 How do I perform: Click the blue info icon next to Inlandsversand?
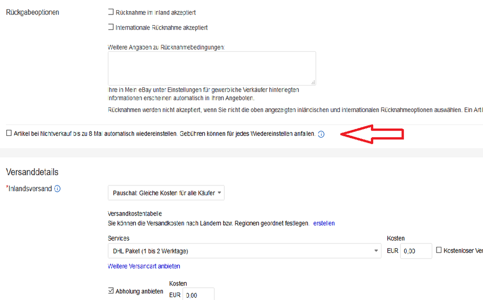tap(58, 188)
